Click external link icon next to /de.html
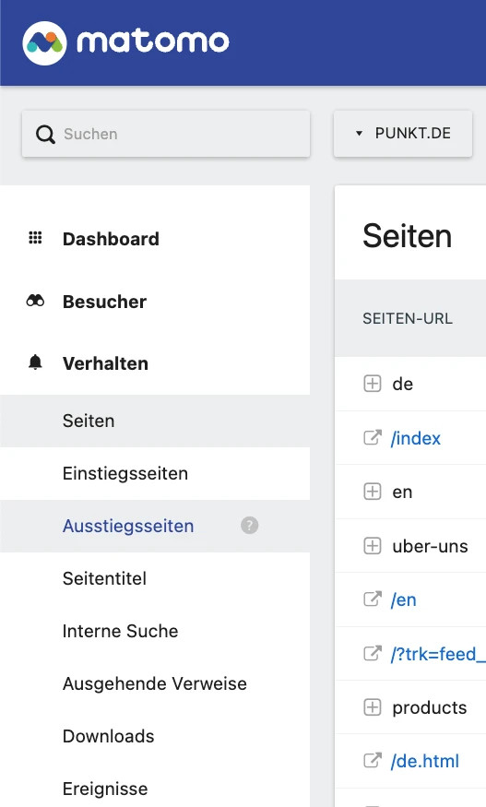The width and height of the screenshot is (486, 807). 373,761
